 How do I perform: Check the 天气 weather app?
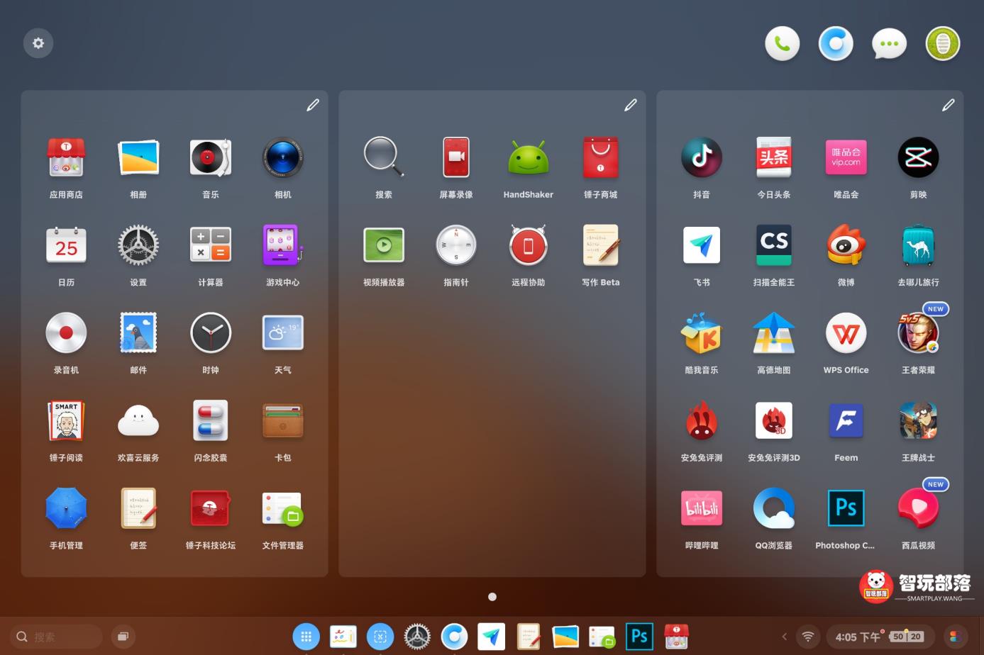pos(283,333)
